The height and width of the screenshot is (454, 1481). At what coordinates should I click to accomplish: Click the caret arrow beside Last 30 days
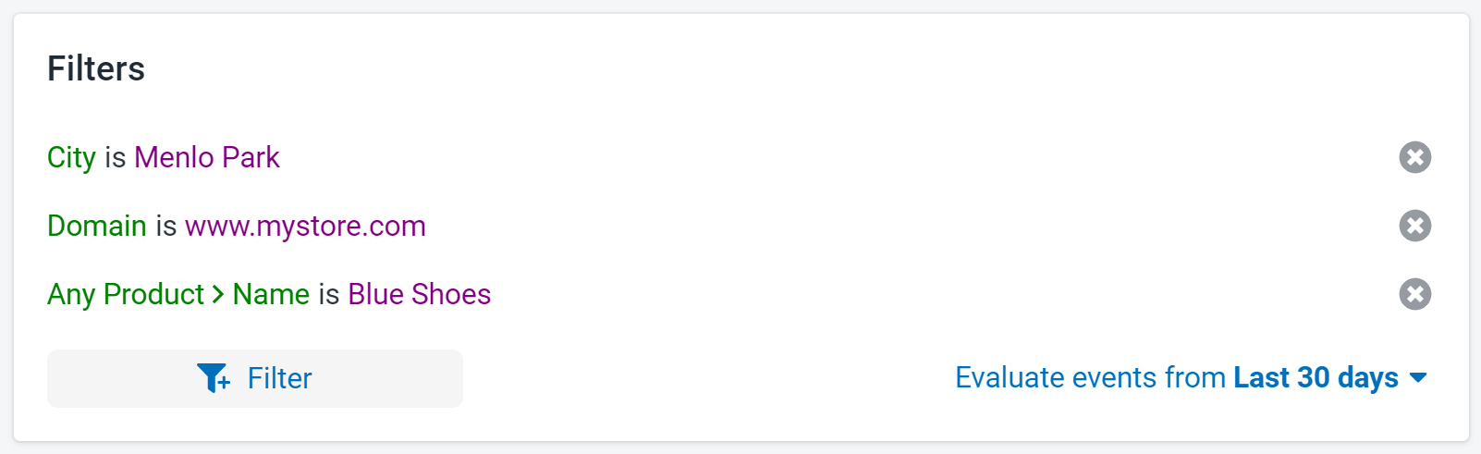(x=1418, y=378)
